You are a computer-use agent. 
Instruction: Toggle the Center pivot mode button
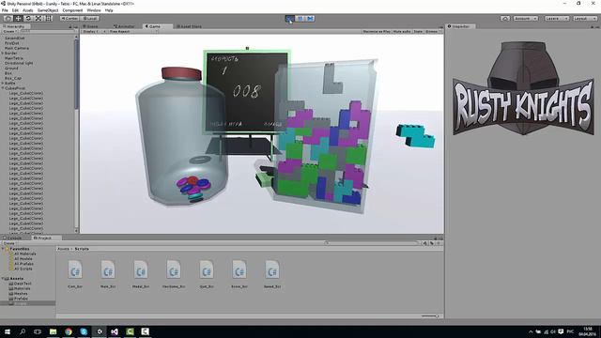69,19
